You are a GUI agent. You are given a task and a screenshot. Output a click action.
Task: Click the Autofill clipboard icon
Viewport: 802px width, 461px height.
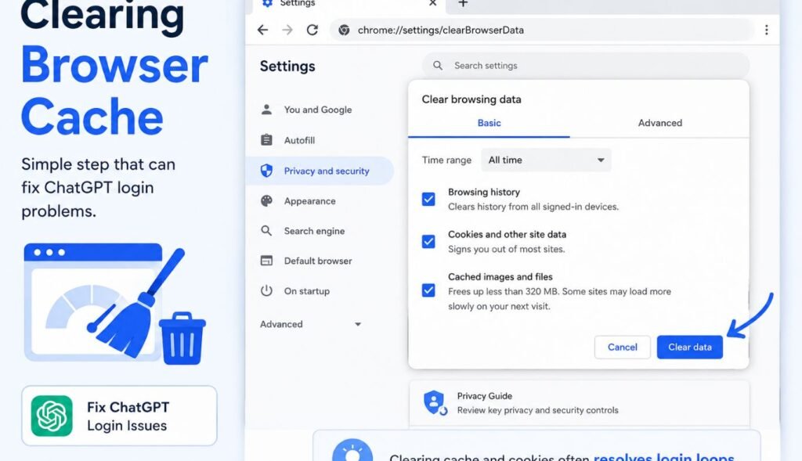[266, 140]
